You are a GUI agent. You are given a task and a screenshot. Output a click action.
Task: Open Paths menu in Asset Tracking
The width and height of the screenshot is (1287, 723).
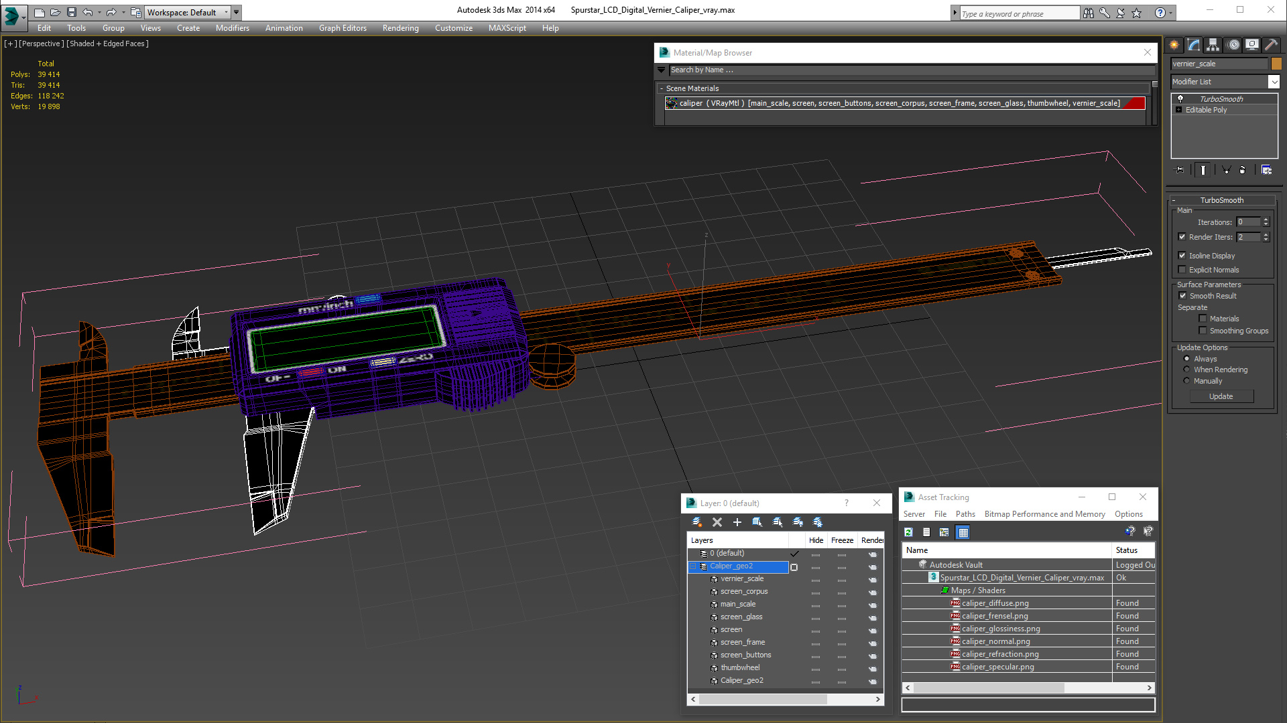[965, 514]
